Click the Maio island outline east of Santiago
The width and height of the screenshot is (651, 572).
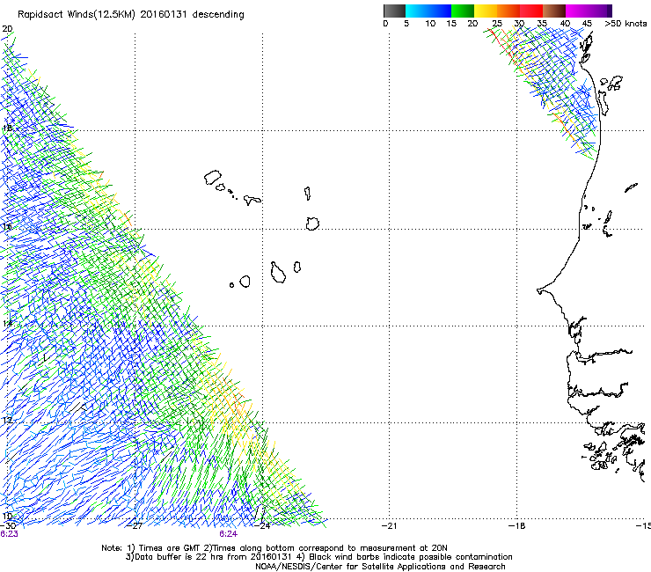click(x=296, y=267)
